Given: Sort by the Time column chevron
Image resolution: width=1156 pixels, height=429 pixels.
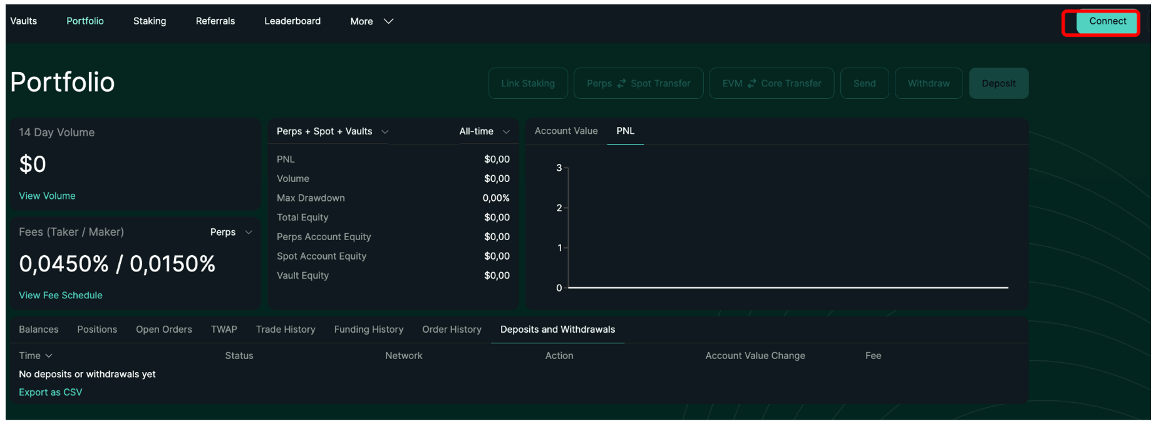Looking at the screenshot, I should tap(49, 356).
